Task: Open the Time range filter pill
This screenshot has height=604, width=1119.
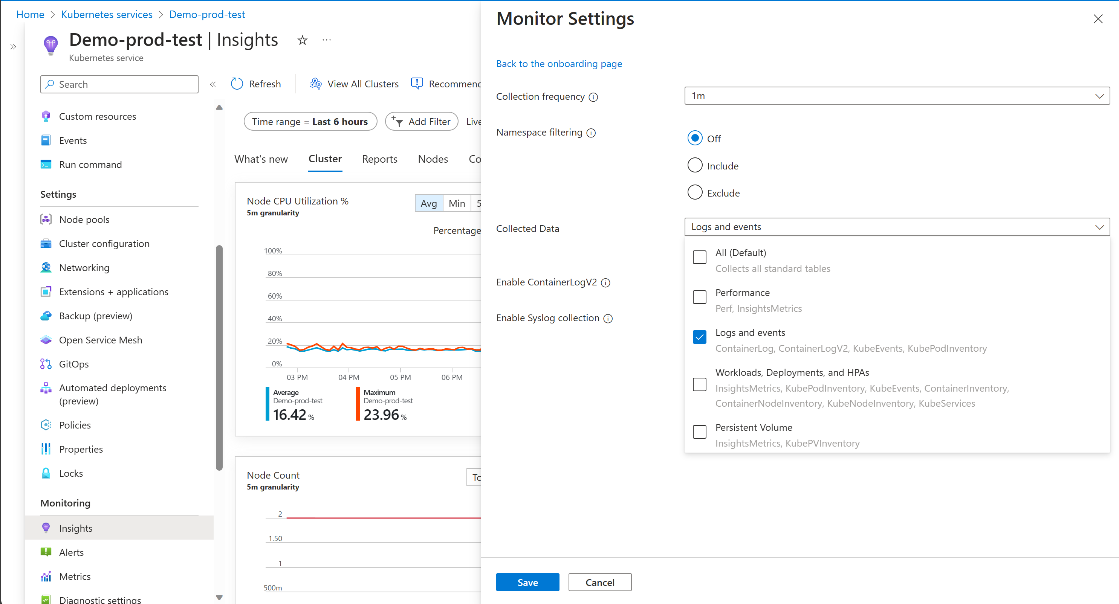Action: pos(310,122)
